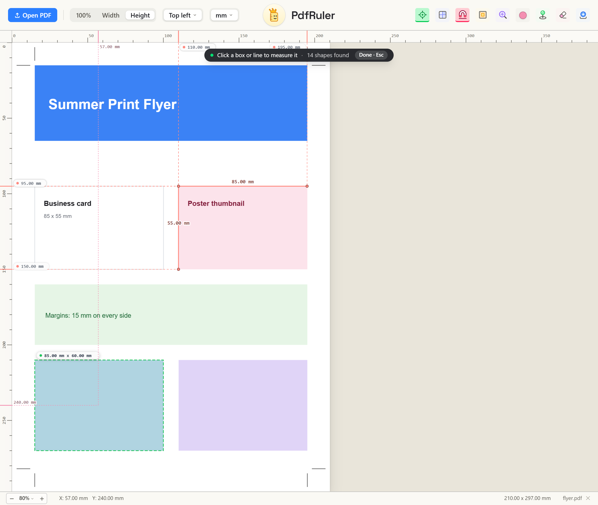Click the 55.00 mm height measurement label
This screenshot has height=505, width=598.
178,223
